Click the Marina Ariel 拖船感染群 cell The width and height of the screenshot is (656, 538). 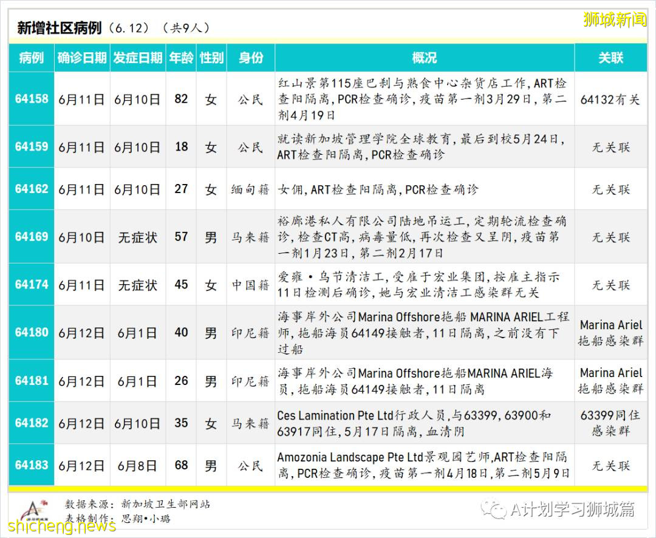tap(610, 333)
